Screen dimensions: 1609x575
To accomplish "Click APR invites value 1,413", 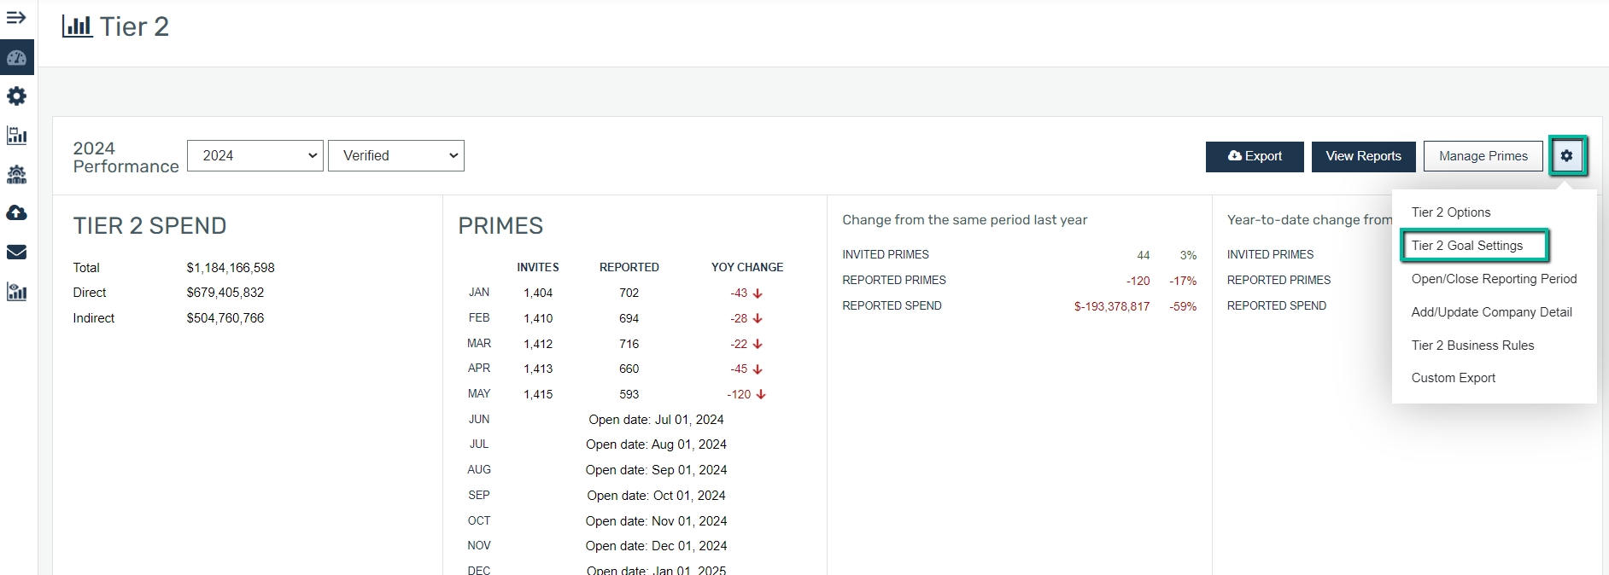I will [538, 369].
